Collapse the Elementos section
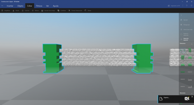The height and width of the screenshot is (105, 194). (192, 44)
